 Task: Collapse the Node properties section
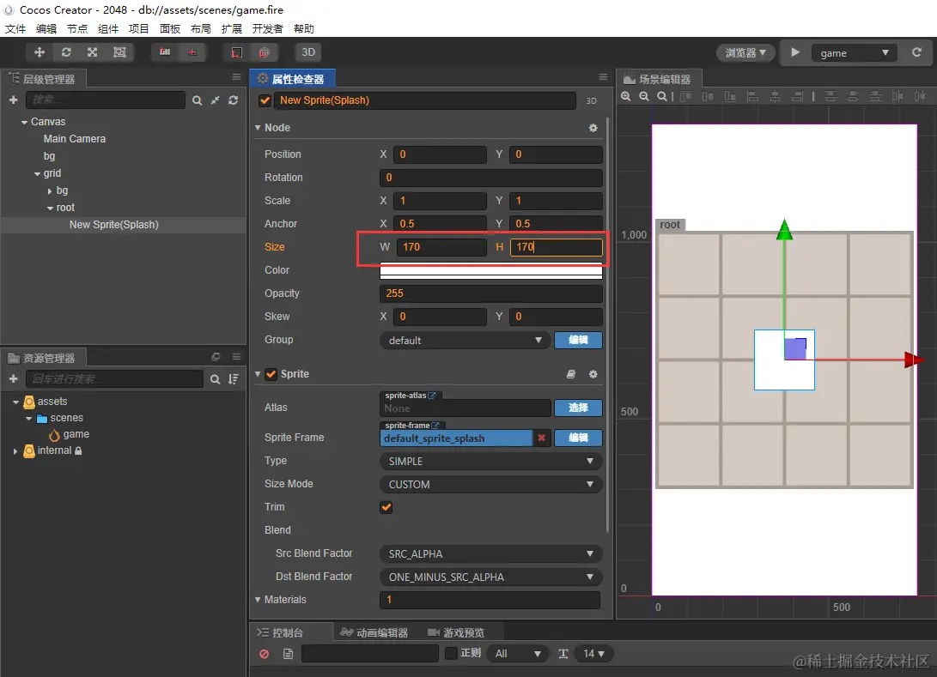click(258, 128)
